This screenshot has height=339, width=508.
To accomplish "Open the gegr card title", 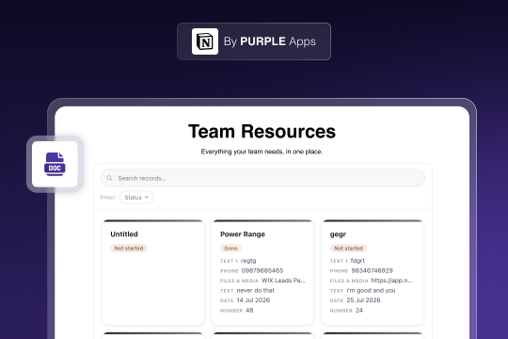I will click(338, 234).
